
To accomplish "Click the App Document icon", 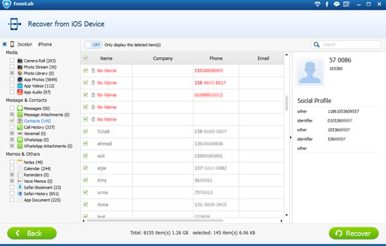I will tap(20, 200).
